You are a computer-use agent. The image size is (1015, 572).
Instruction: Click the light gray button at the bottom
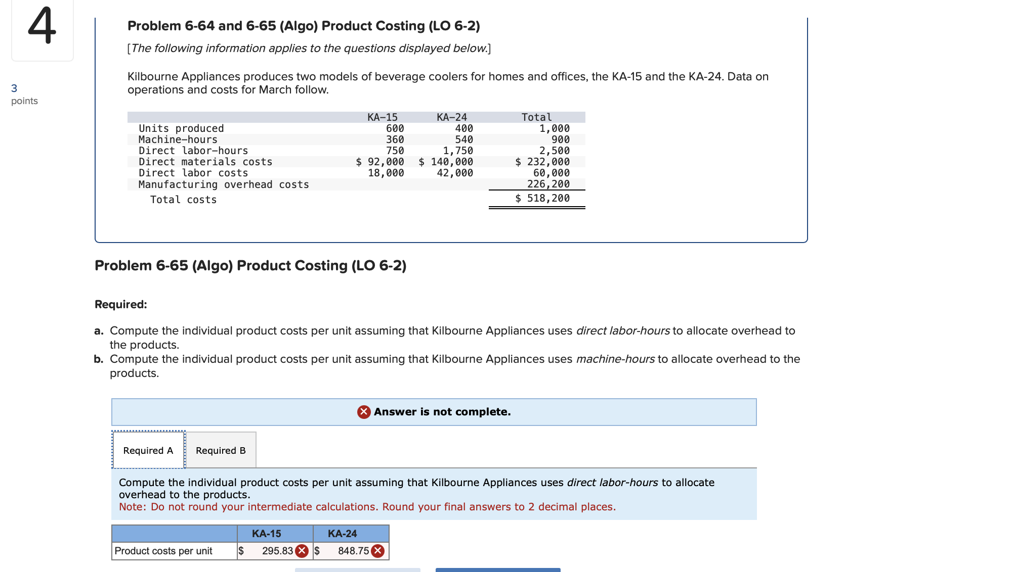pos(358,570)
